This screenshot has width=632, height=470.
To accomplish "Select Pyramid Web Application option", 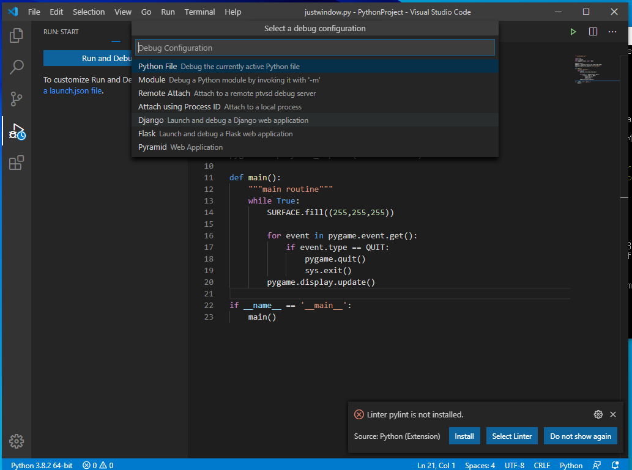I will click(x=315, y=147).
